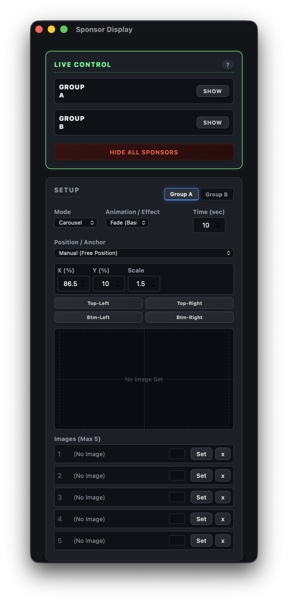Viewport: 288px width, 603px height.
Task: Show Group A sponsors
Action: (x=213, y=91)
